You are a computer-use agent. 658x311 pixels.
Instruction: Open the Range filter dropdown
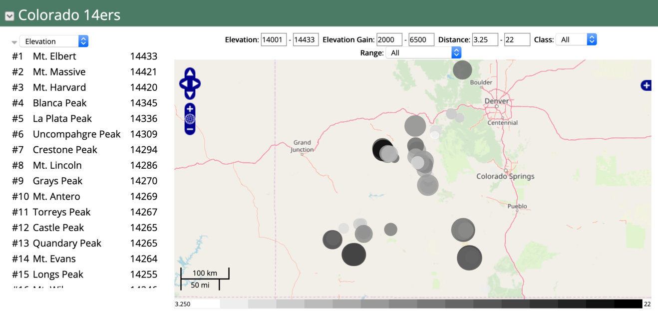(423, 53)
